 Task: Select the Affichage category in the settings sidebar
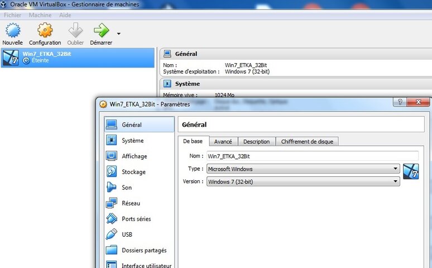[x=140, y=156]
